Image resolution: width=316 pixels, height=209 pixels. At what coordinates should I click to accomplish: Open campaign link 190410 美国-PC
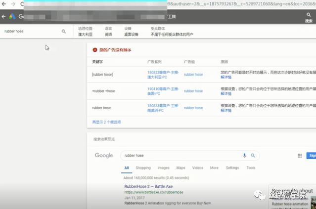[x=163, y=91]
